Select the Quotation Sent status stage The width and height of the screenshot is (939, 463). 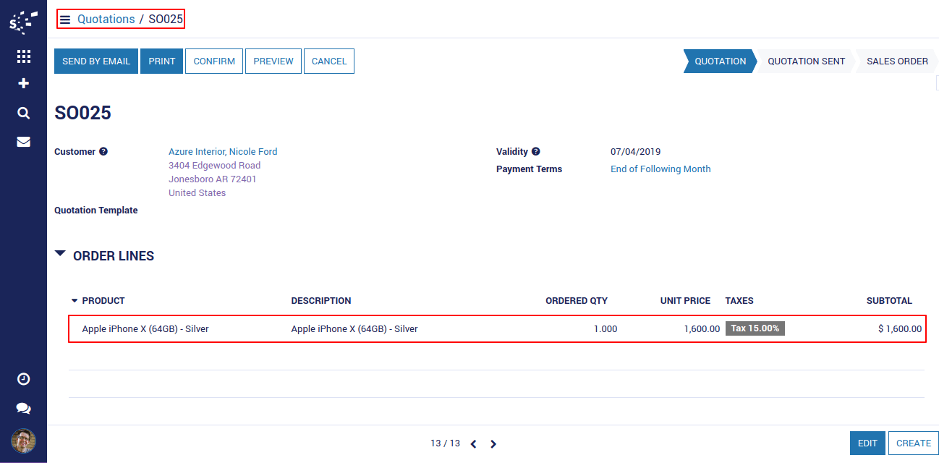(x=806, y=61)
